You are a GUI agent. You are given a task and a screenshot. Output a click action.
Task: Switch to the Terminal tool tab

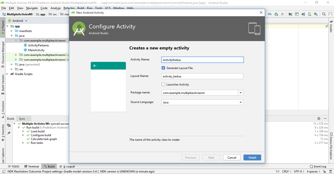point(32,166)
